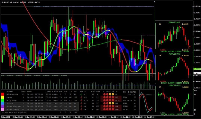The height and width of the screenshot is (119, 201).
Task: Click the Cl signal dot in DAY row
Action: tap(105, 109)
